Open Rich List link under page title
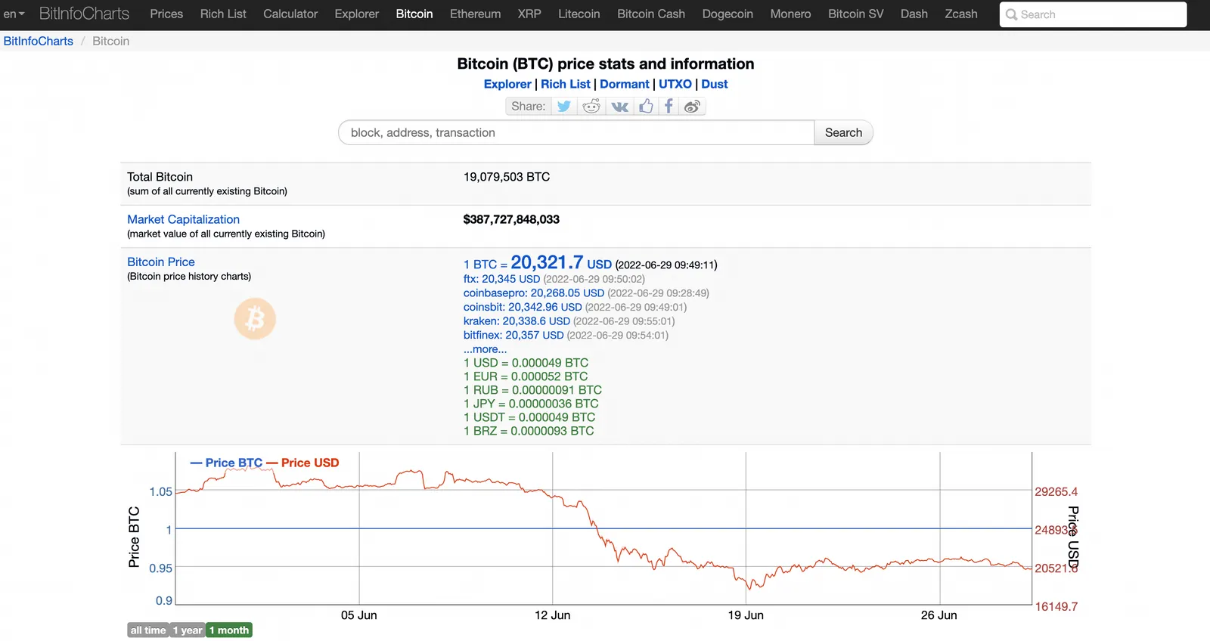 coord(566,84)
